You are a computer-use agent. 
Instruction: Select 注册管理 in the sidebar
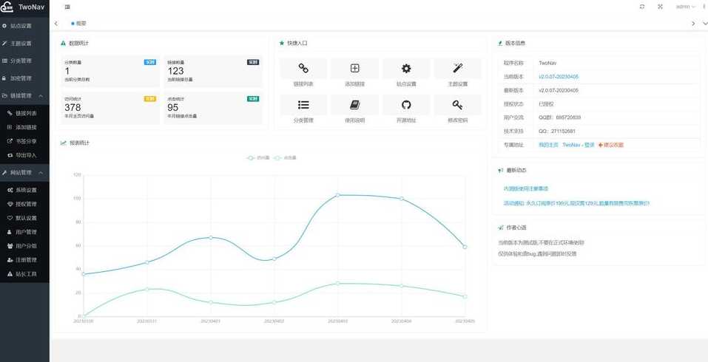[x=24, y=260]
